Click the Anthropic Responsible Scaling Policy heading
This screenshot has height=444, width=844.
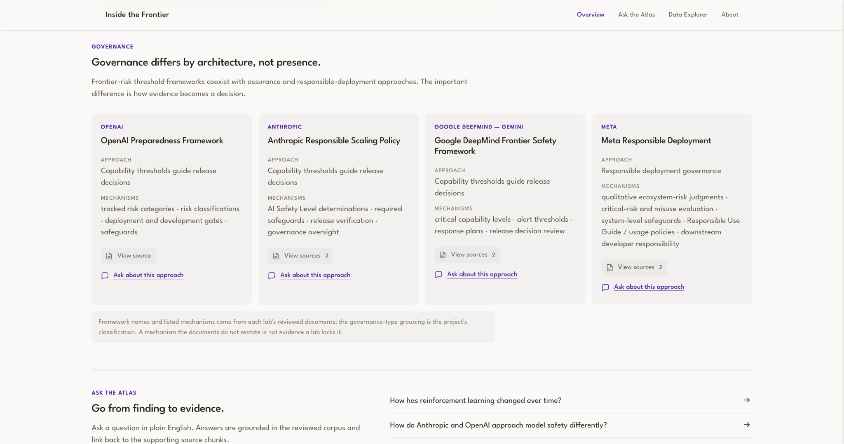coord(334,140)
